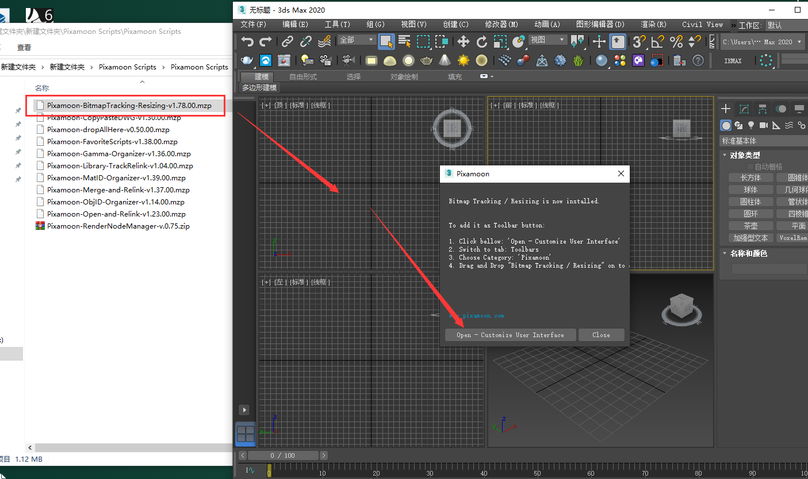
Task: Step time slider forward one frame
Action: [324, 455]
